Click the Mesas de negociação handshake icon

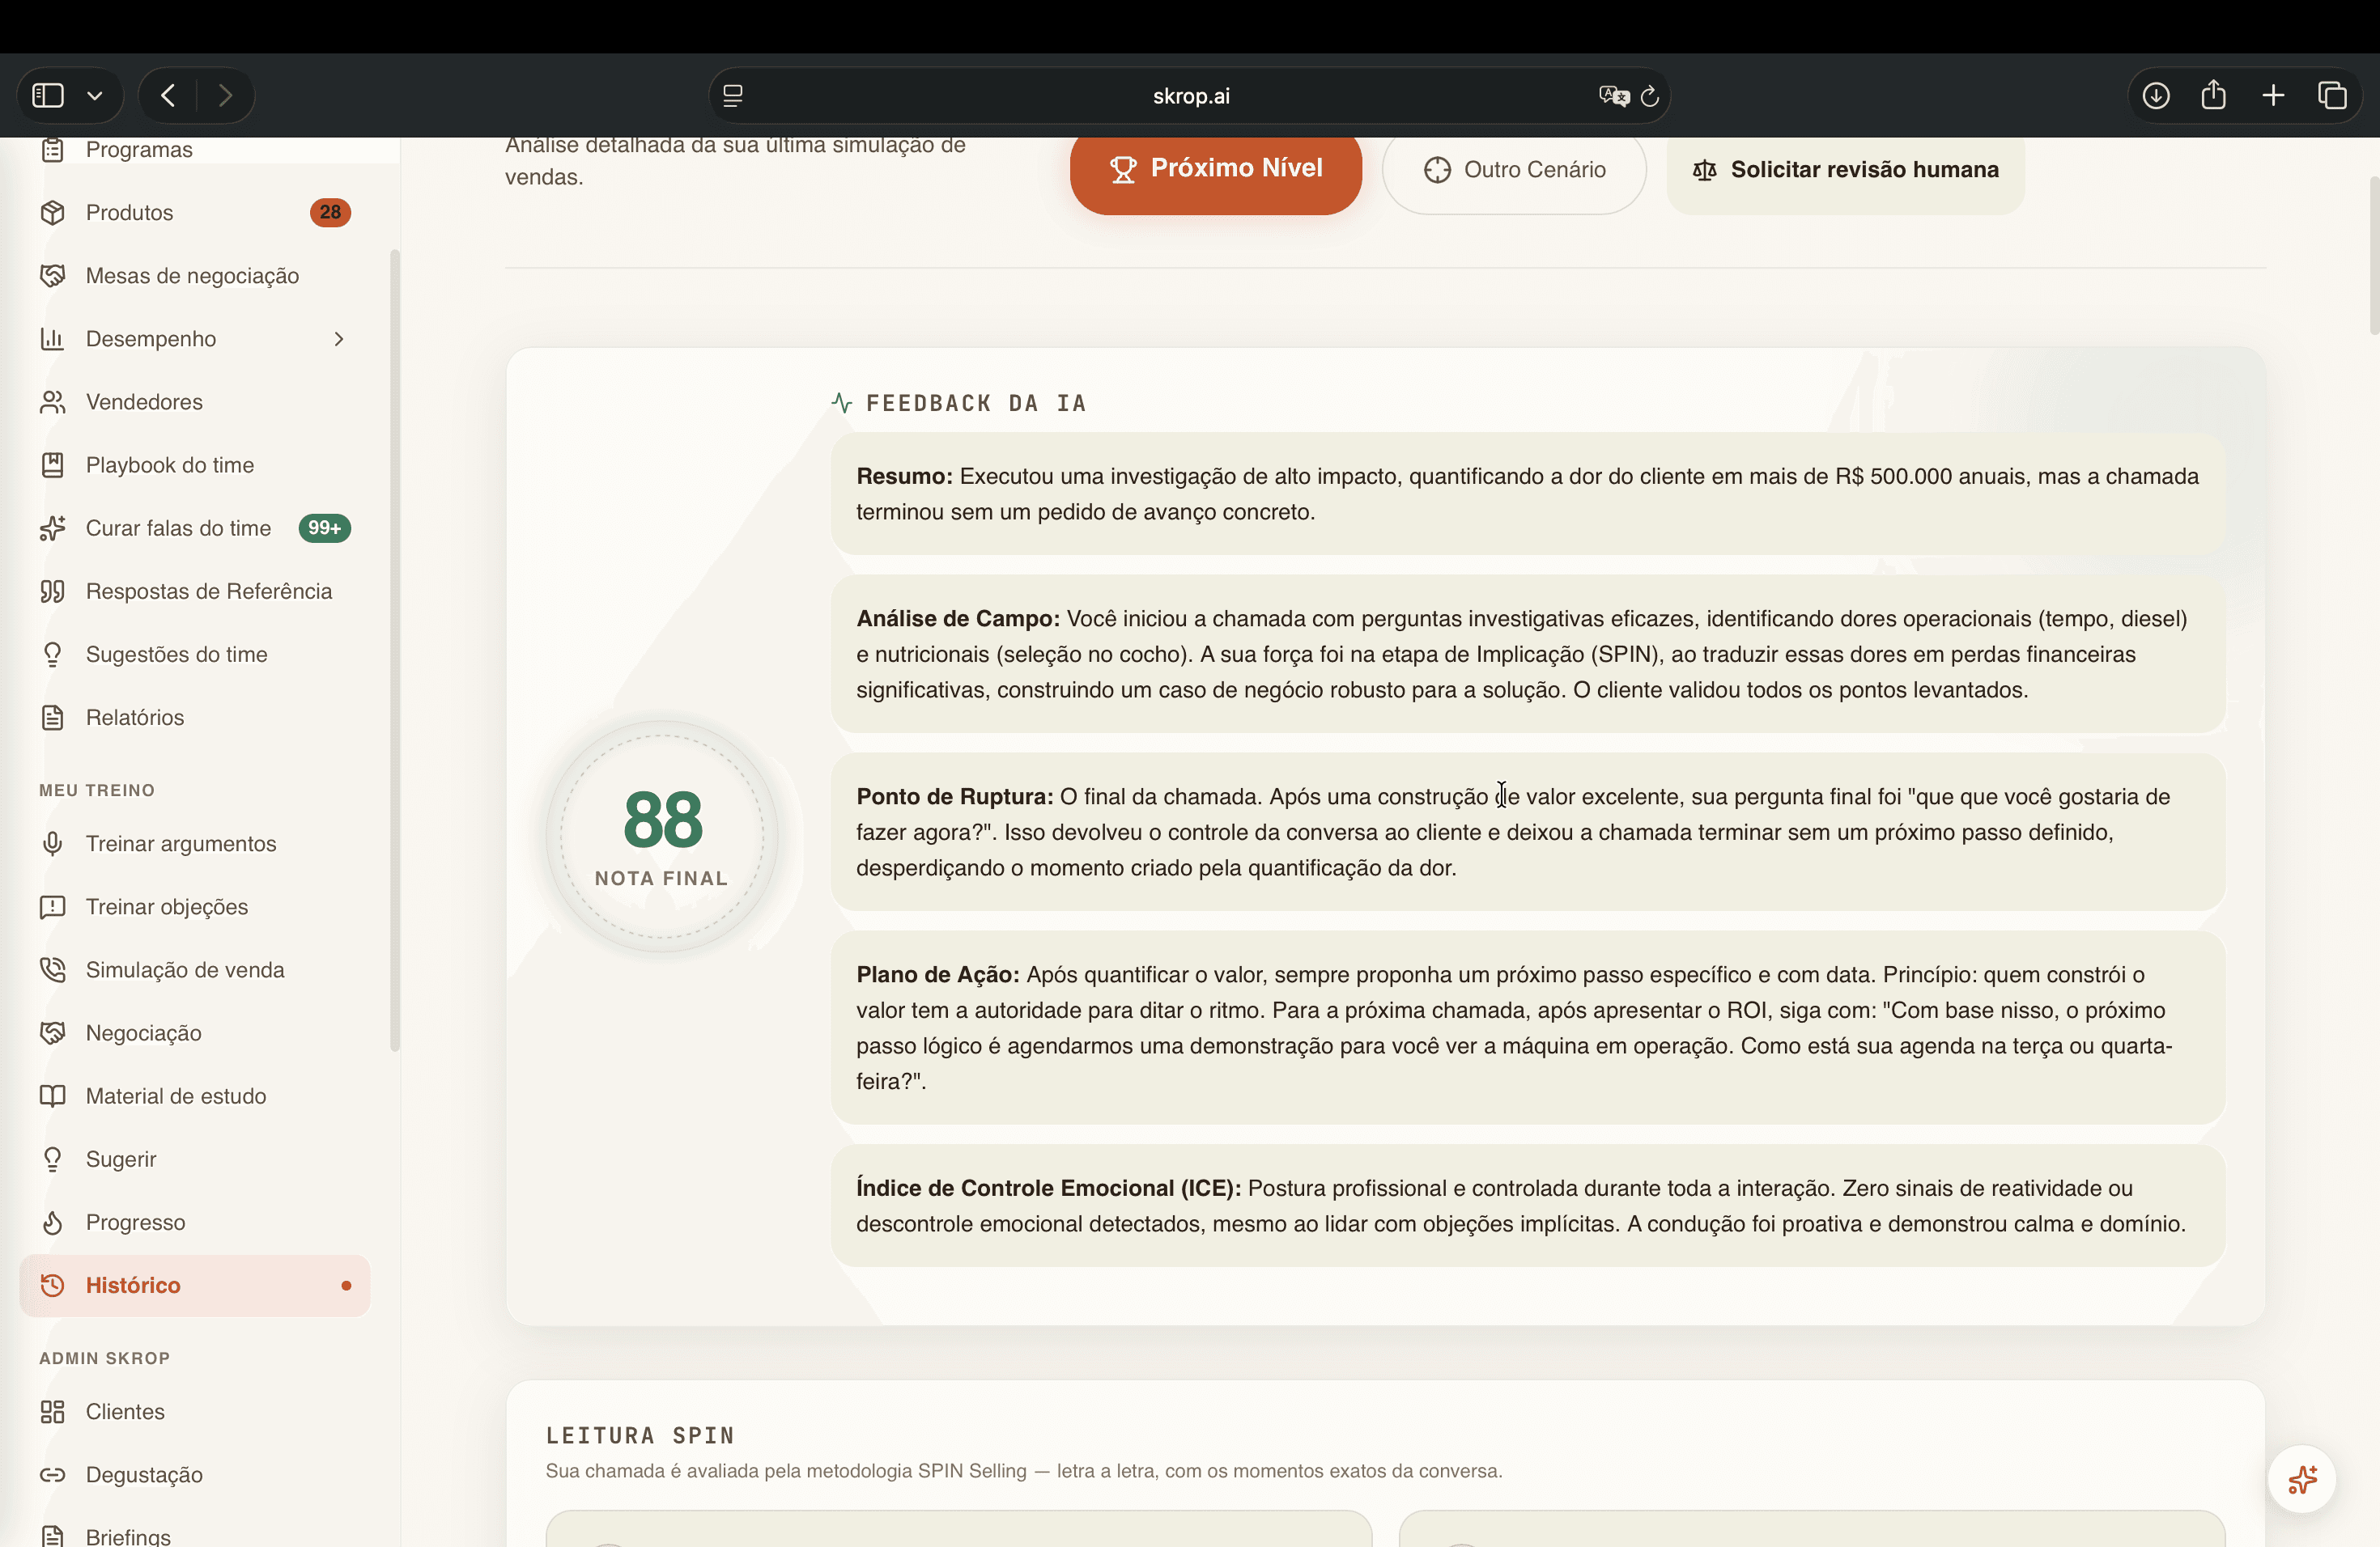(x=52, y=275)
